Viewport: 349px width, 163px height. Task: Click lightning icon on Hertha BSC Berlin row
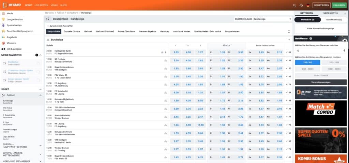[x=165, y=52]
